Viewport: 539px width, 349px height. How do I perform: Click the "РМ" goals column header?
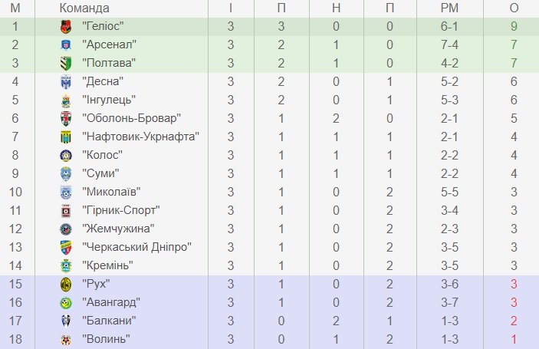(x=449, y=8)
